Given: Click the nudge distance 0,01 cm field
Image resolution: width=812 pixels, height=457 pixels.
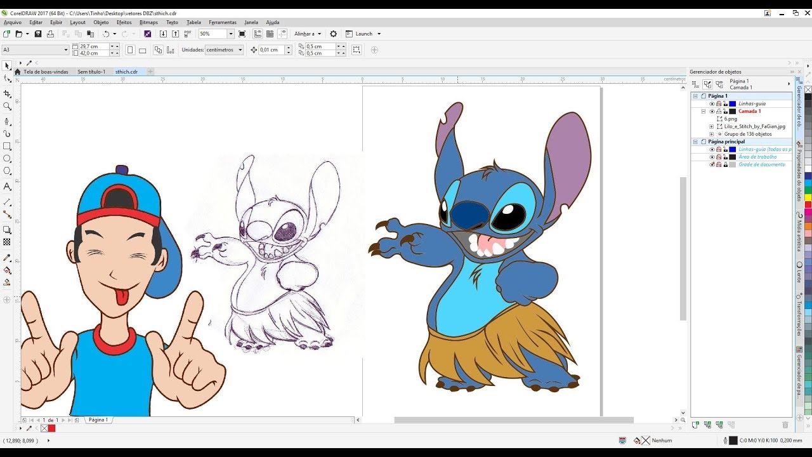Looking at the screenshot, I should (x=272, y=50).
